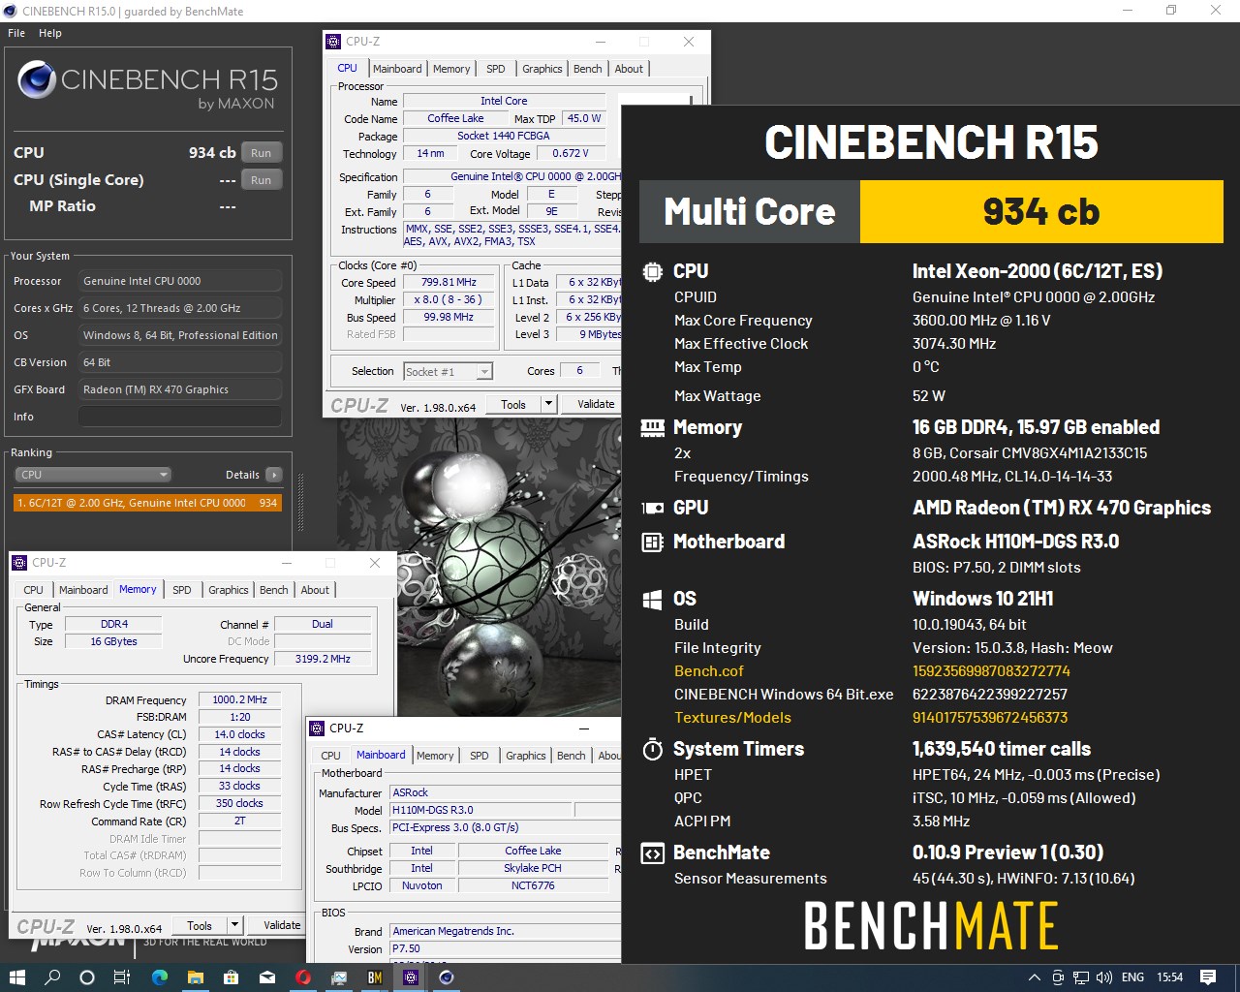1240x992 pixels.
Task: Switch to CPU tab in Memory CPU-Z window
Action: 33,590
